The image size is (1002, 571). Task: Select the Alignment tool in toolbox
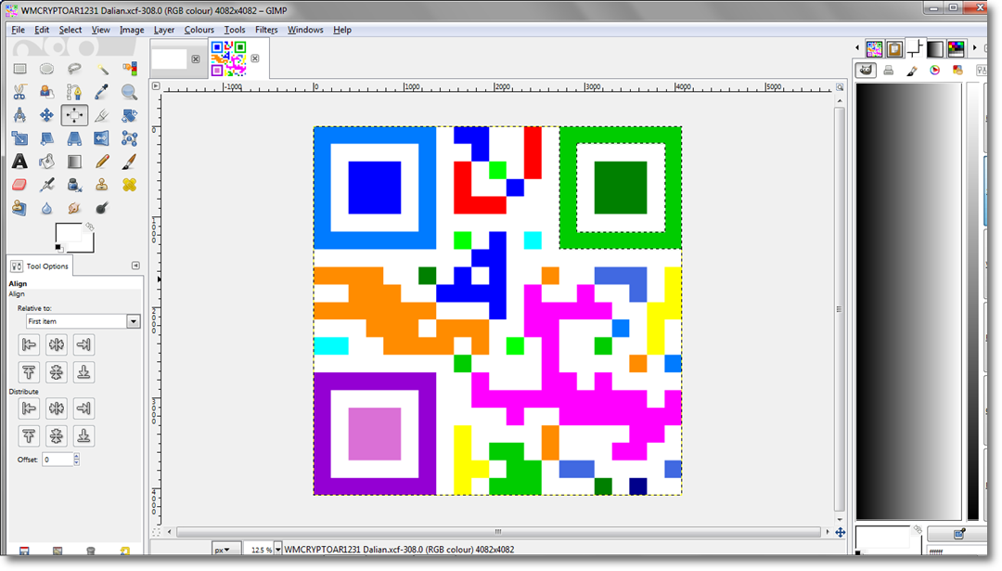click(x=74, y=115)
